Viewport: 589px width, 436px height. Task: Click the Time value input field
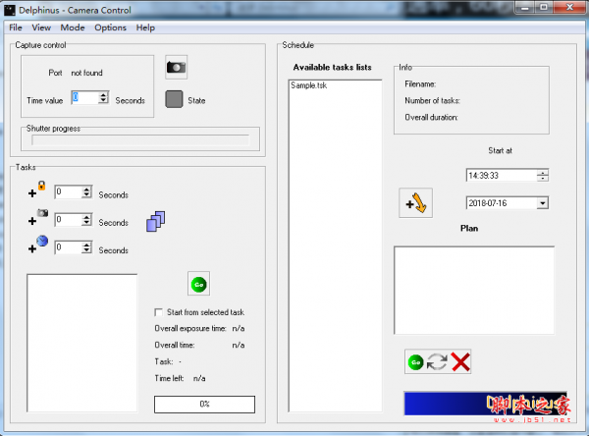85,98
